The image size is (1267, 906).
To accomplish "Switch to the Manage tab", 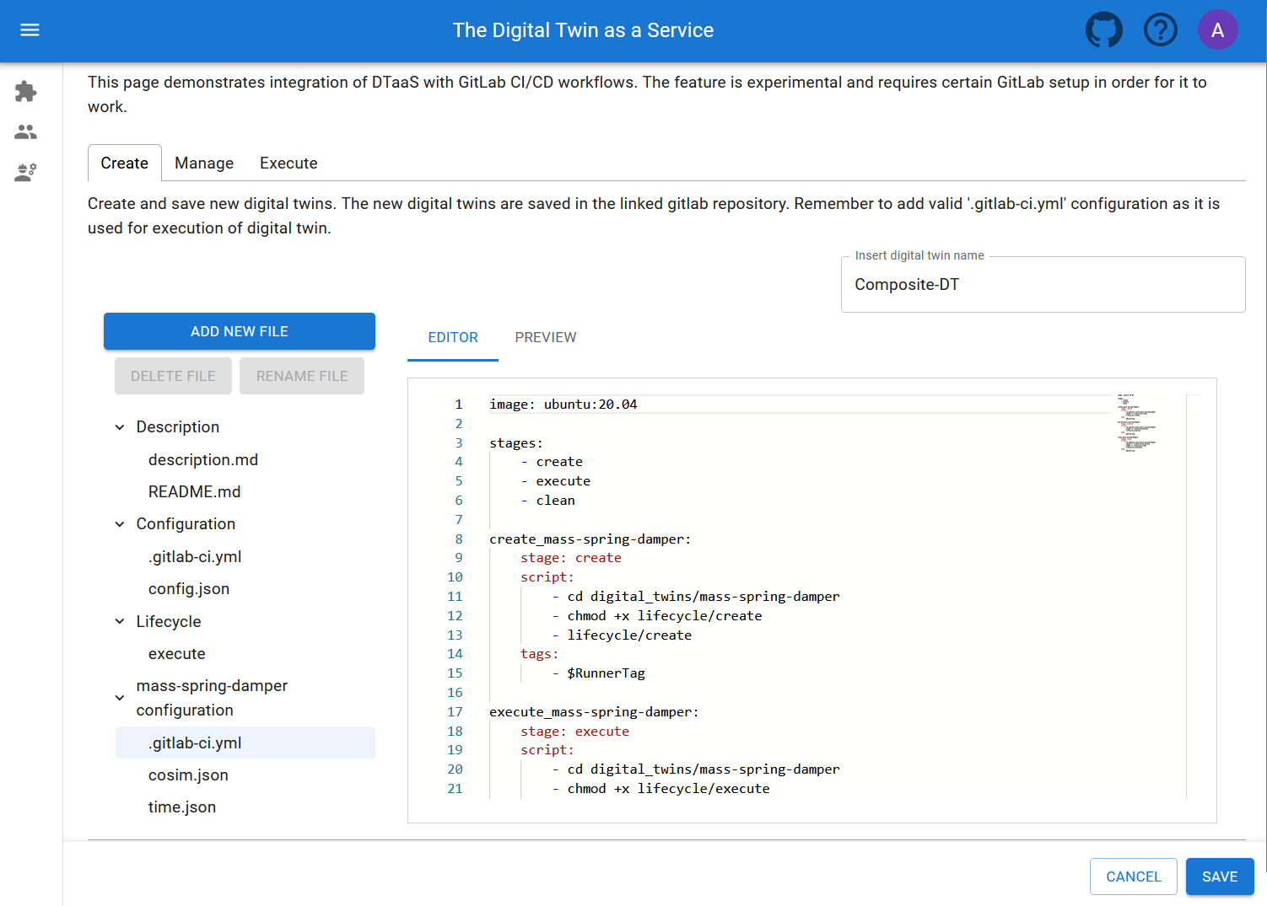I will (x=204, y=164).
